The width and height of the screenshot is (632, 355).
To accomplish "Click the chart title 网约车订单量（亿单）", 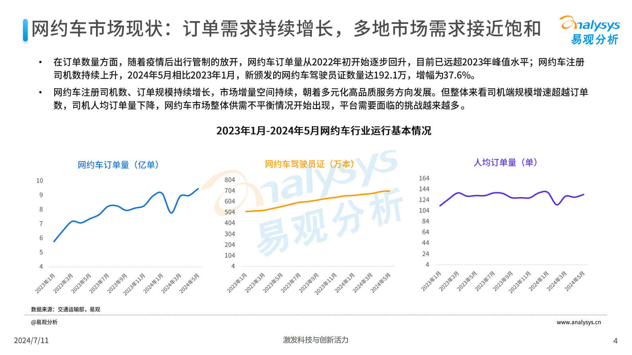I will tap(119, 165).
